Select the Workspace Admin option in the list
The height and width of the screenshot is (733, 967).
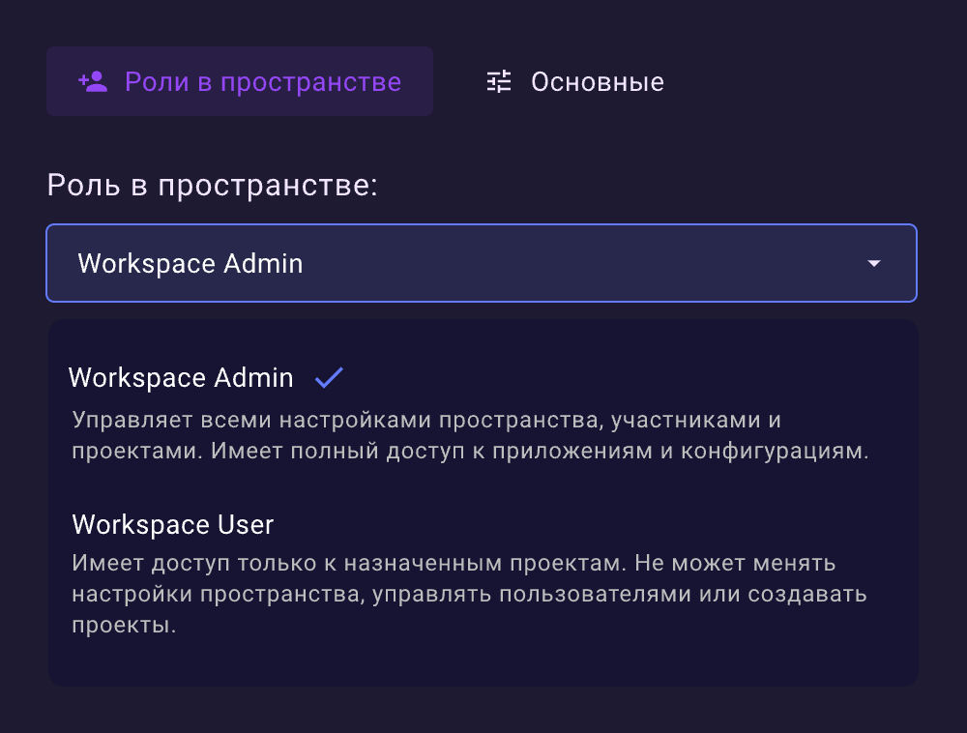tap(181, 378)
